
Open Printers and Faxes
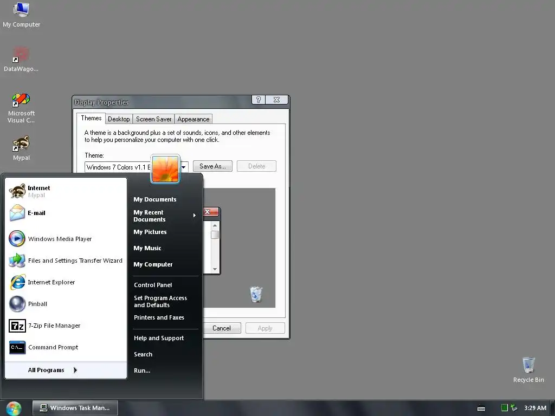tap(165, 317)
